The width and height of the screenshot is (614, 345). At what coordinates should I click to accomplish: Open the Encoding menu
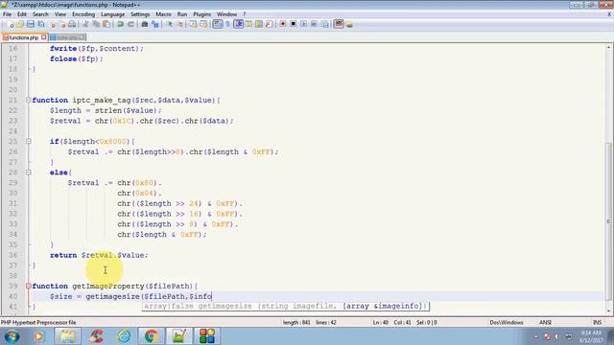[83, 14]
